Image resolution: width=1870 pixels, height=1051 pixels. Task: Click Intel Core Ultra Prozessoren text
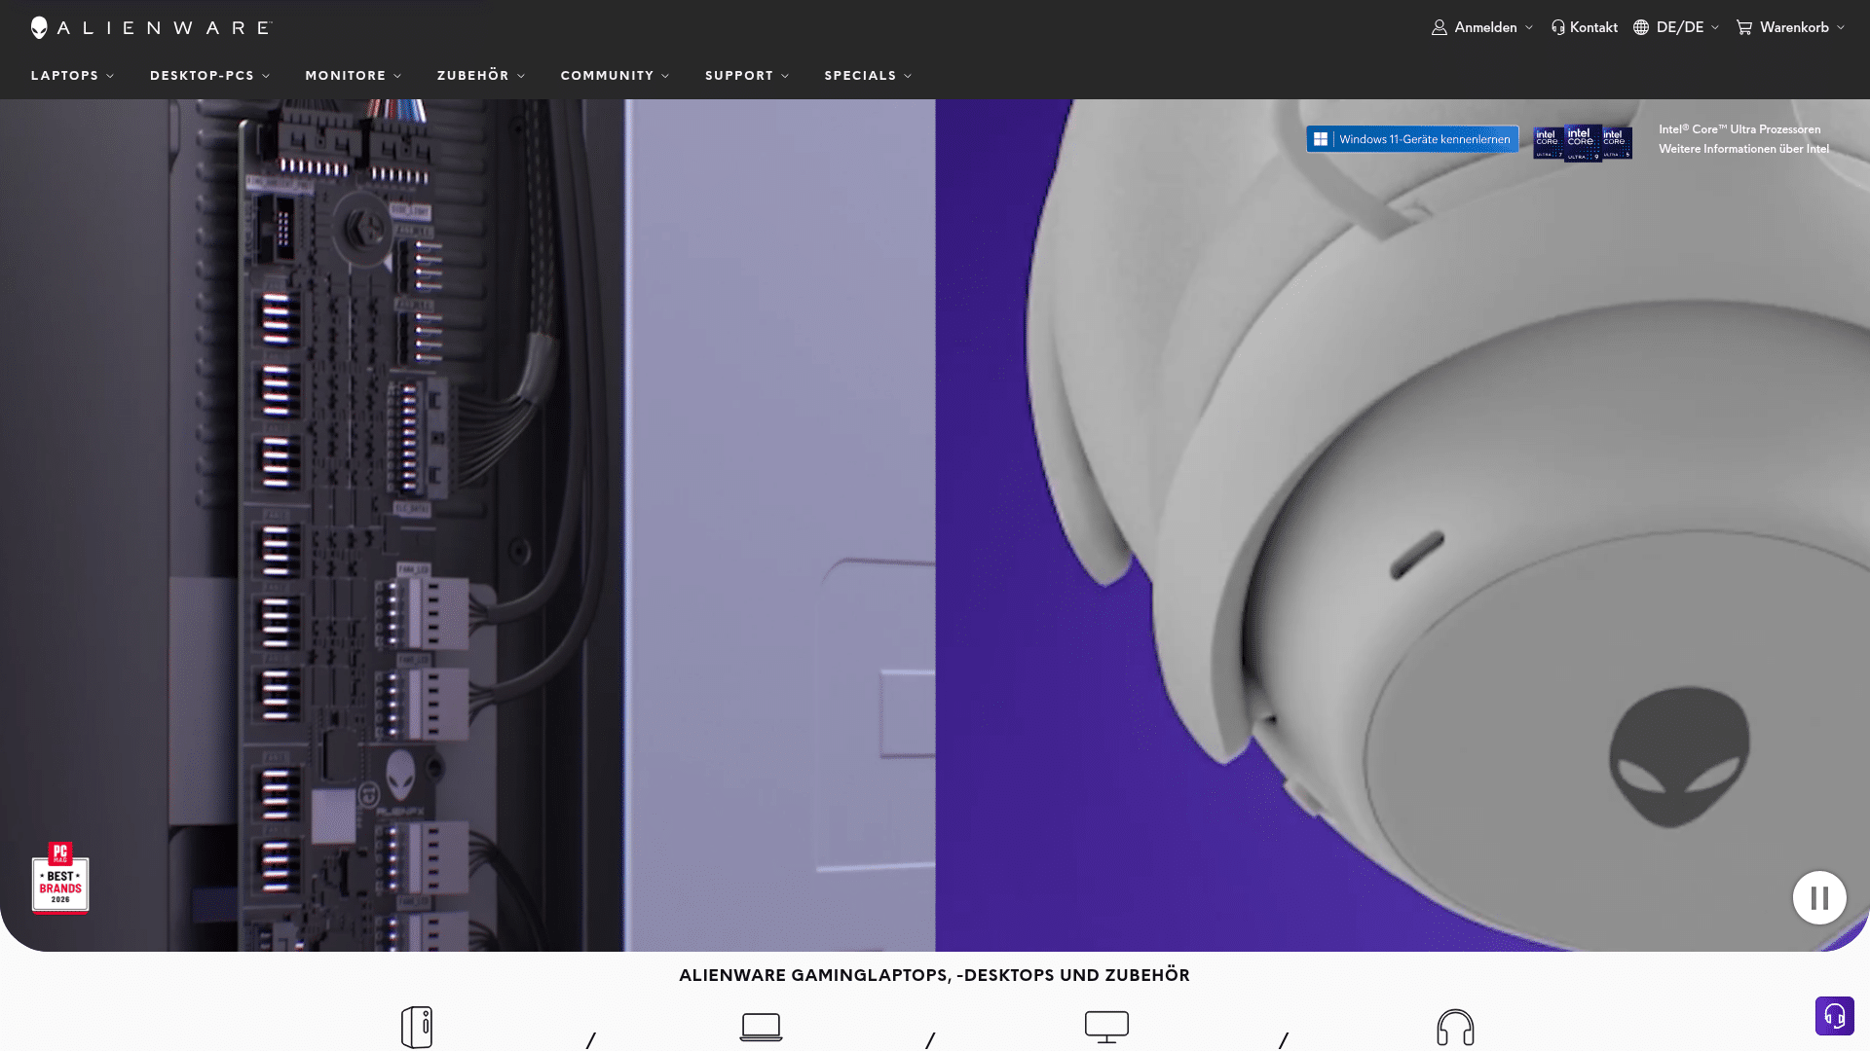[1739, 129]
